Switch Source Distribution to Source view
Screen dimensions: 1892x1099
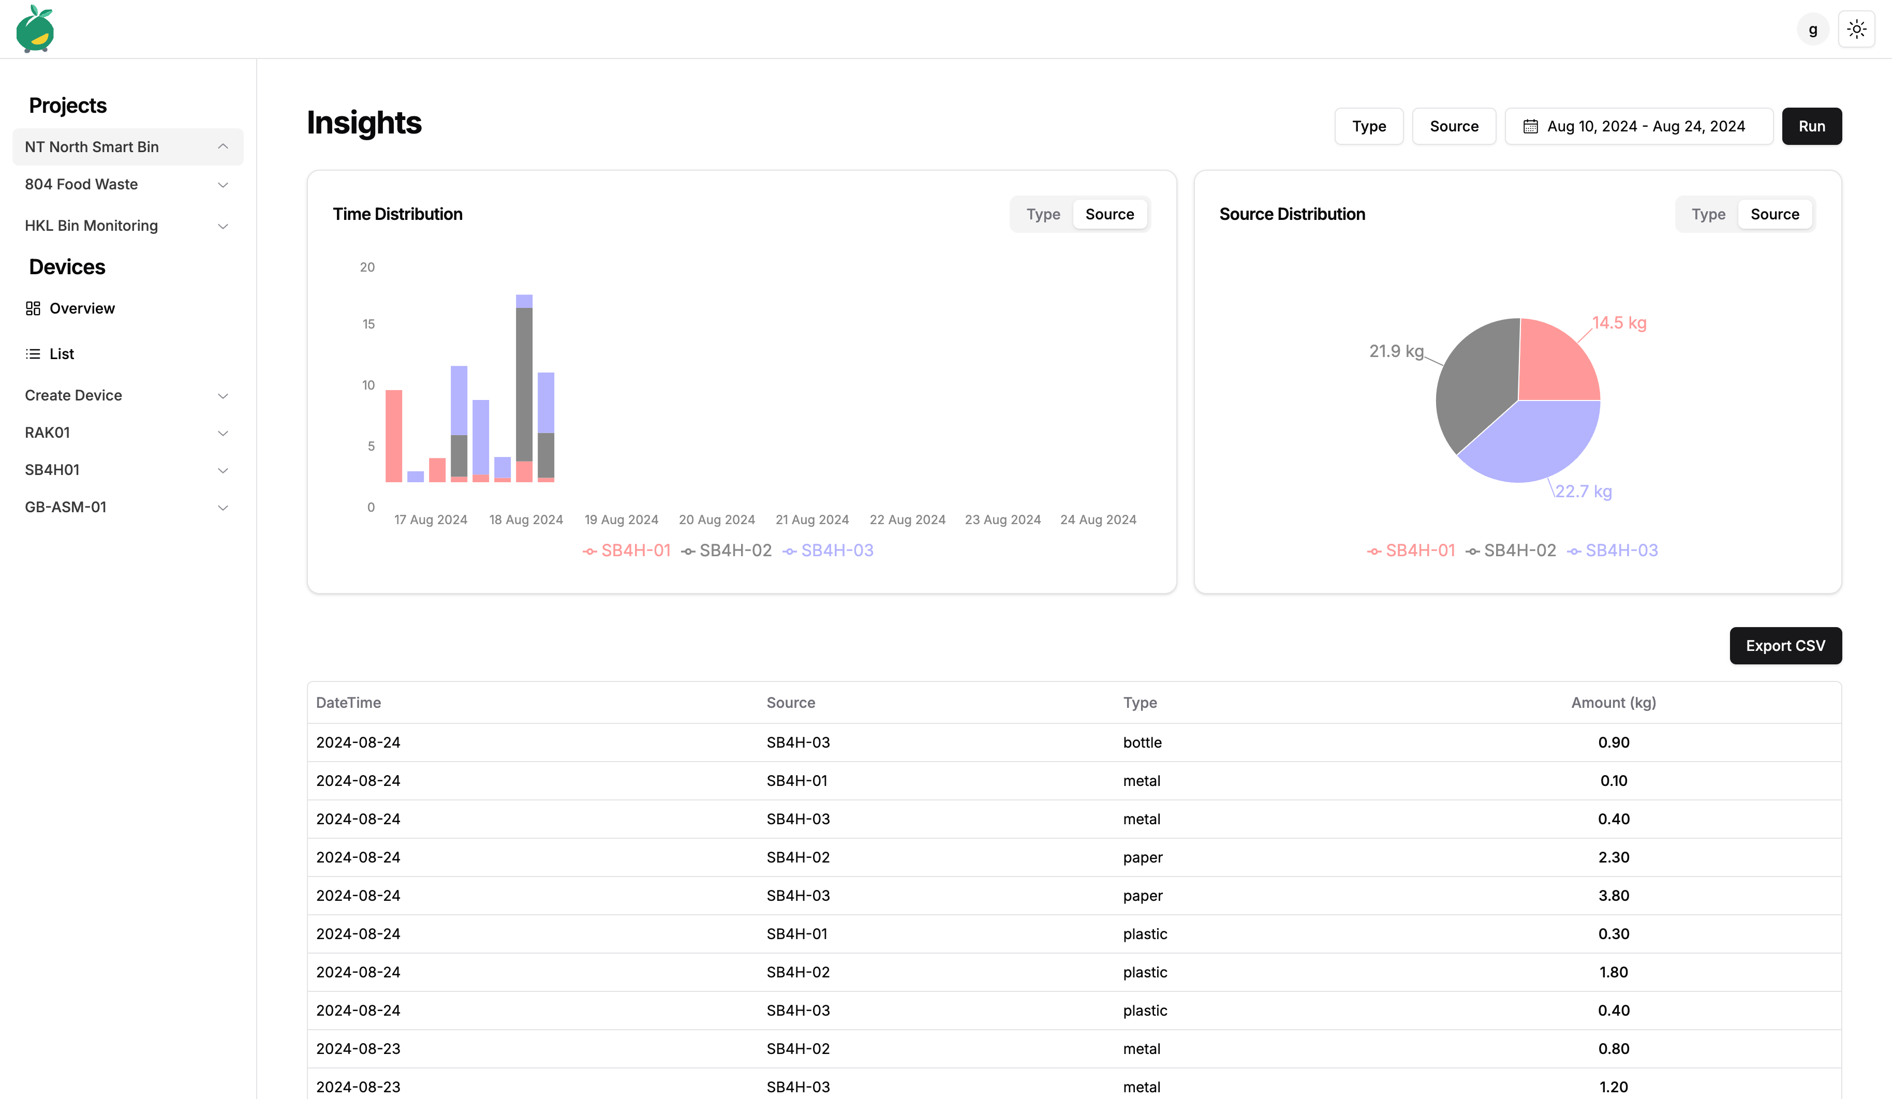1775,214
